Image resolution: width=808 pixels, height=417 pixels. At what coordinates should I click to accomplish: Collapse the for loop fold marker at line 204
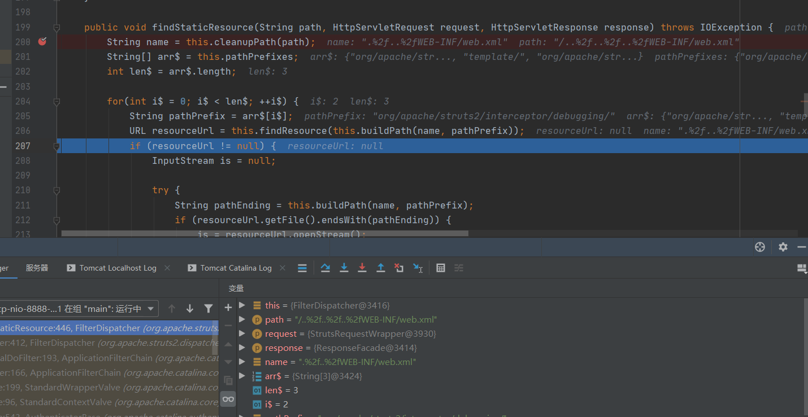57,102
